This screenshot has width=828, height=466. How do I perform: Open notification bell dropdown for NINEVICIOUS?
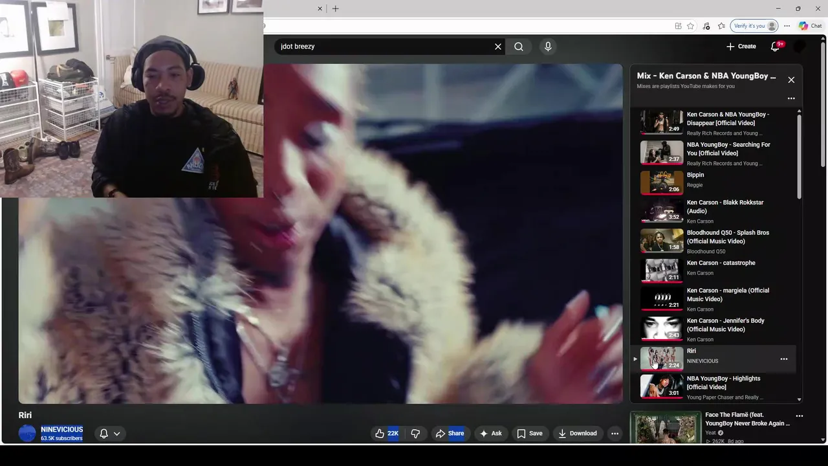click(110, 434)
